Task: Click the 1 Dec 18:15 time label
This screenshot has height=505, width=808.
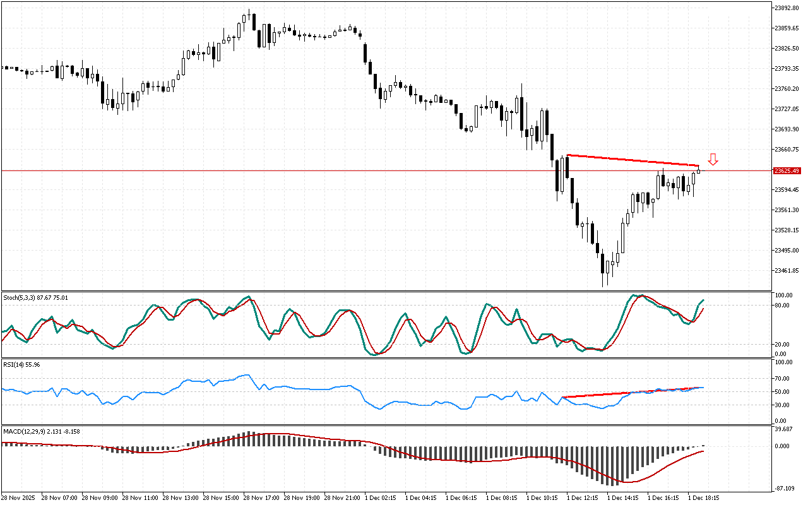Action: tap(704, 497)
